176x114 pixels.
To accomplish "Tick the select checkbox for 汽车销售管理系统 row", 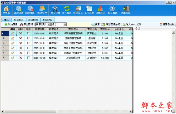I will (x=28, y=33).
